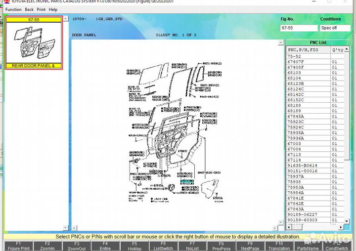
Task: Open the Function menu
Action: tap(13, 9)
